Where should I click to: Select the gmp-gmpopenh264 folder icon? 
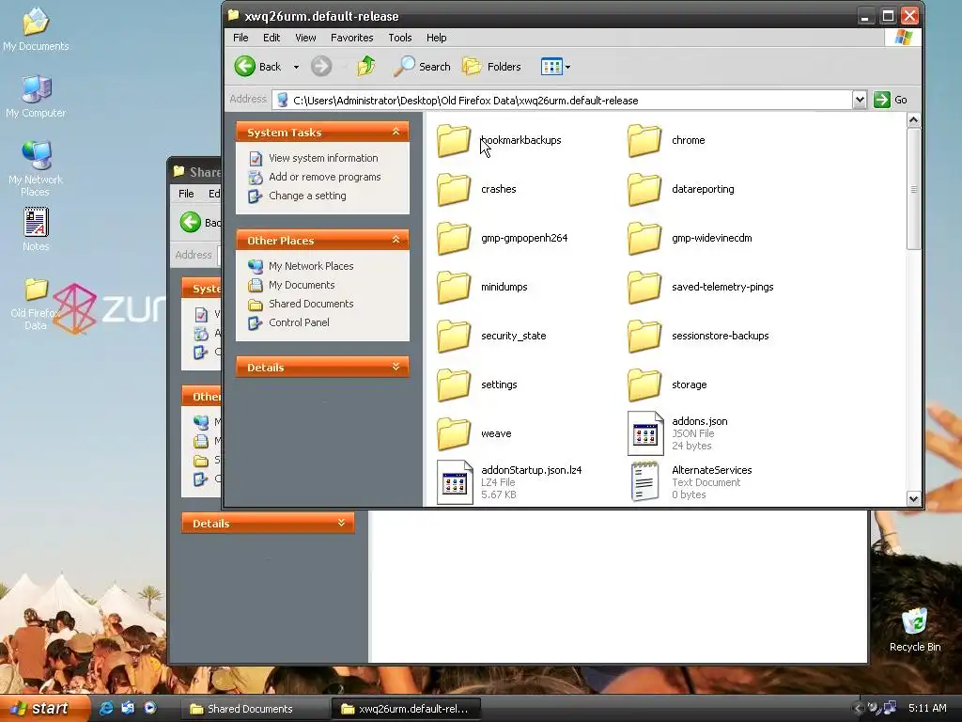[x=454, y=238]
